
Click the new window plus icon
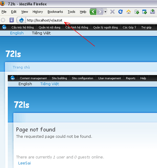click(144, 12)
